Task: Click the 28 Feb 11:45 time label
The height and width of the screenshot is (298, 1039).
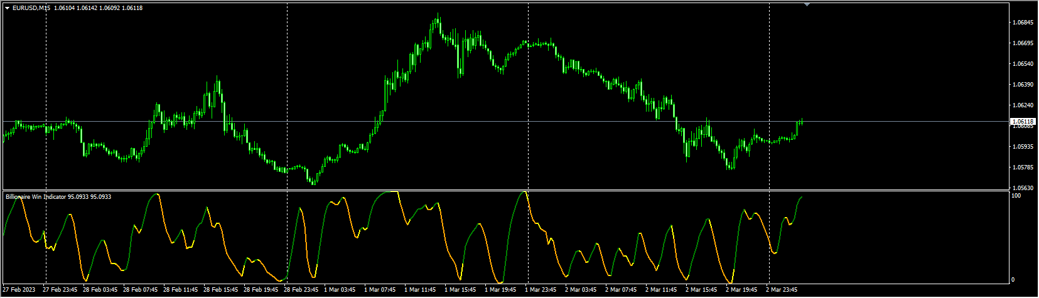Action: point(181,290)
